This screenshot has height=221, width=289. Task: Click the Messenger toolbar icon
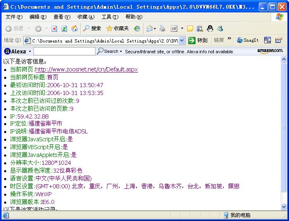pos(220,29)
